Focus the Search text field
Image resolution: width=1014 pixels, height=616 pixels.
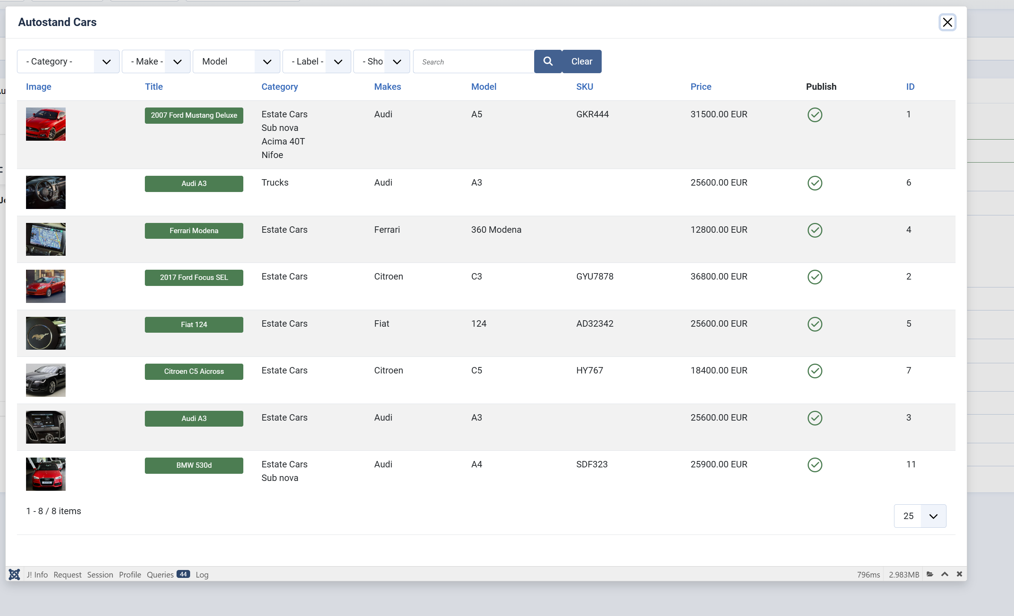point(474,61)
